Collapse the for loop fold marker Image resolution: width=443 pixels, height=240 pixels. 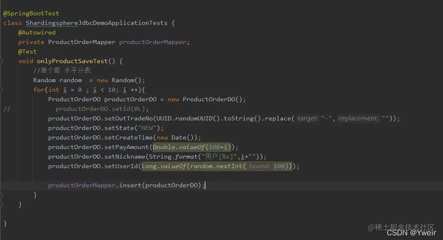[x=1, y=90]
